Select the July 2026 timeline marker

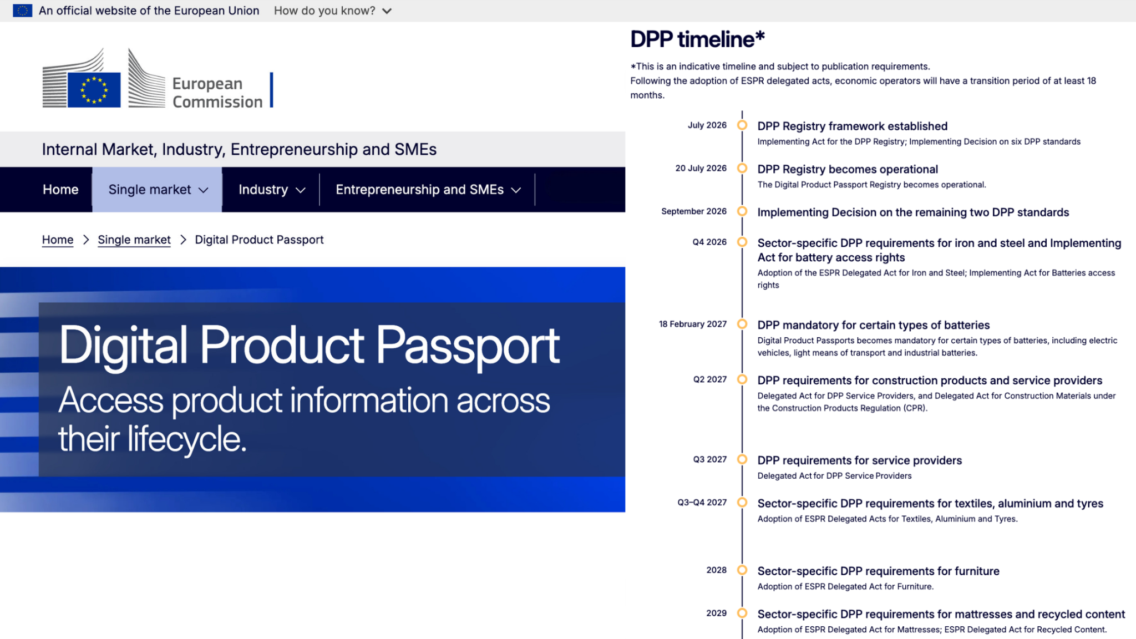point(742,125)
